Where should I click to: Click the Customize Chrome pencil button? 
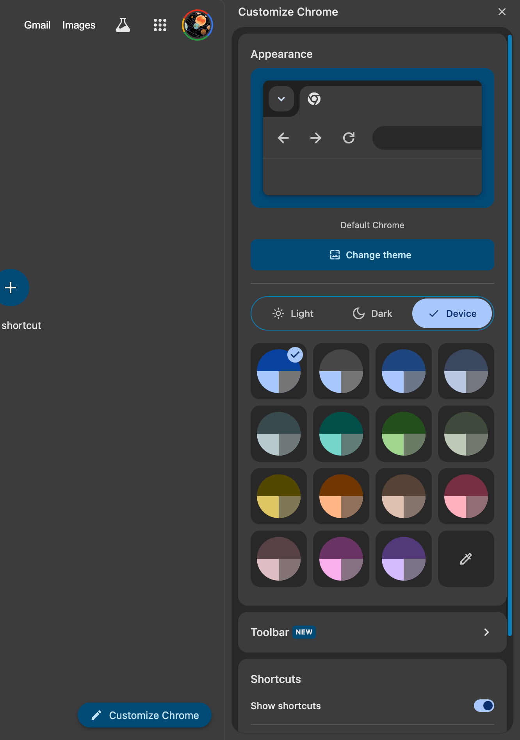pos(144,715)
